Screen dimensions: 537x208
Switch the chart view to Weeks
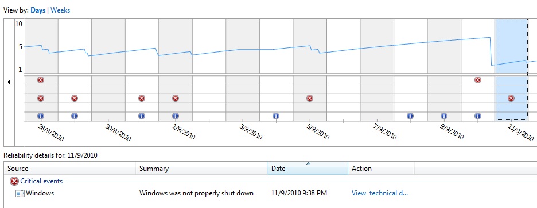click(60, 10)
